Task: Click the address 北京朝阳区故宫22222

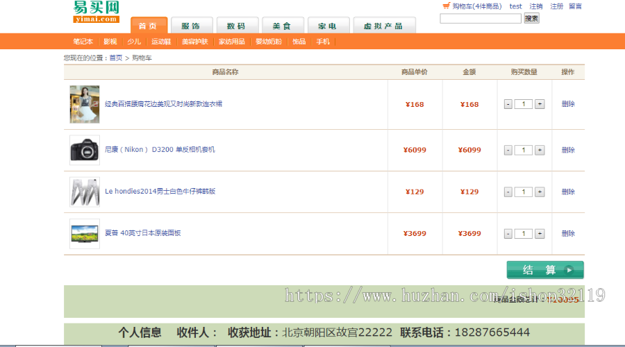Action: click(x=337, y=332)
